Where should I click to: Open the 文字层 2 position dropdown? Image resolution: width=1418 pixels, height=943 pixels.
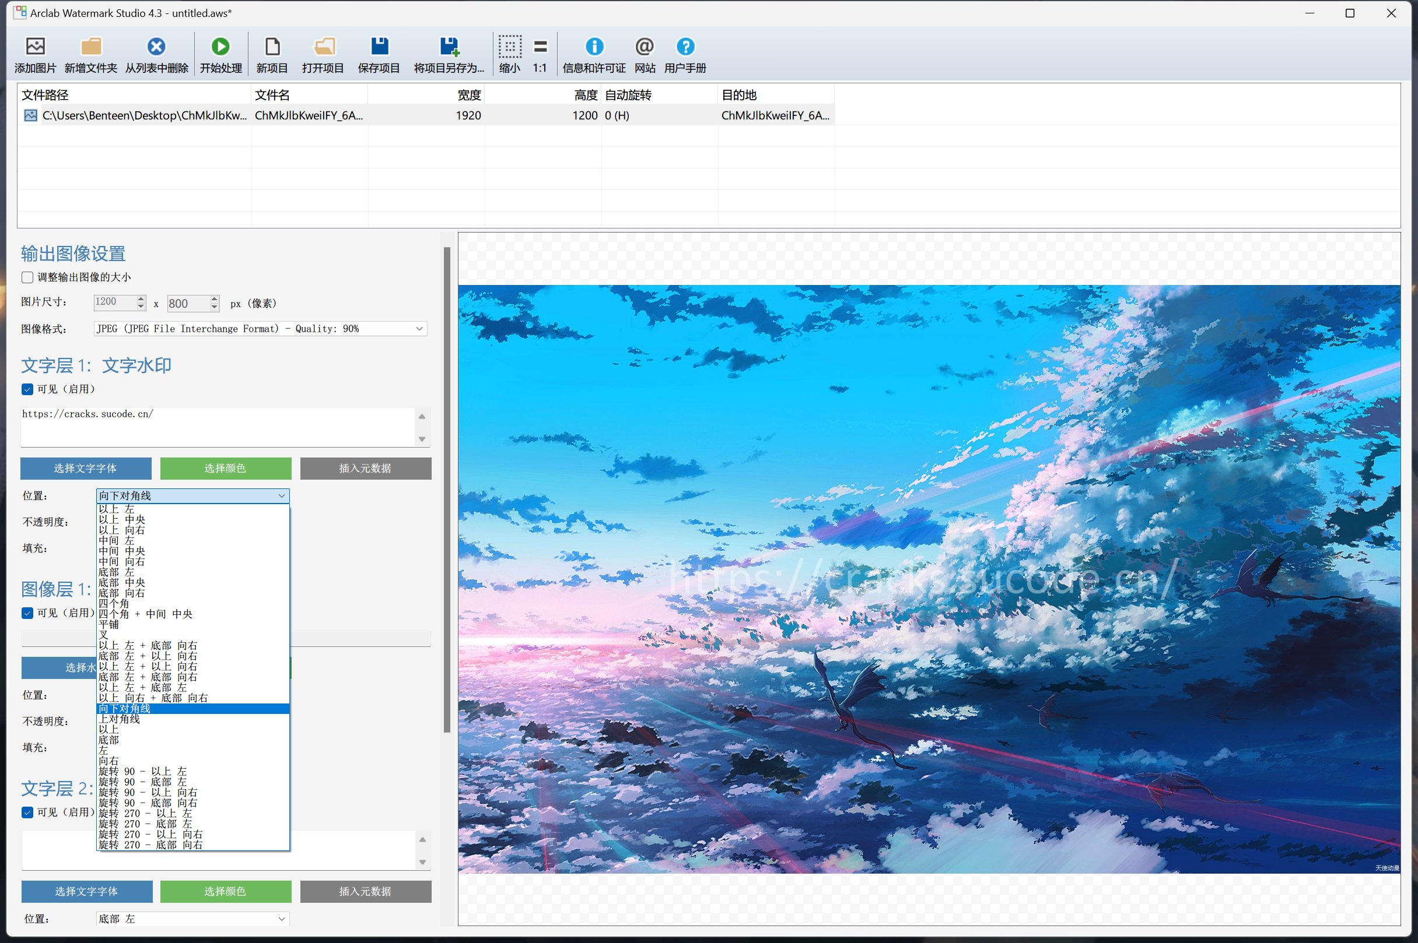point(192,919)
